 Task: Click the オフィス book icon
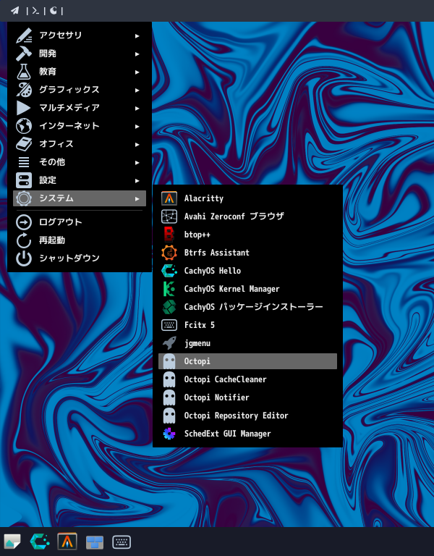click(x=24, y=144)
